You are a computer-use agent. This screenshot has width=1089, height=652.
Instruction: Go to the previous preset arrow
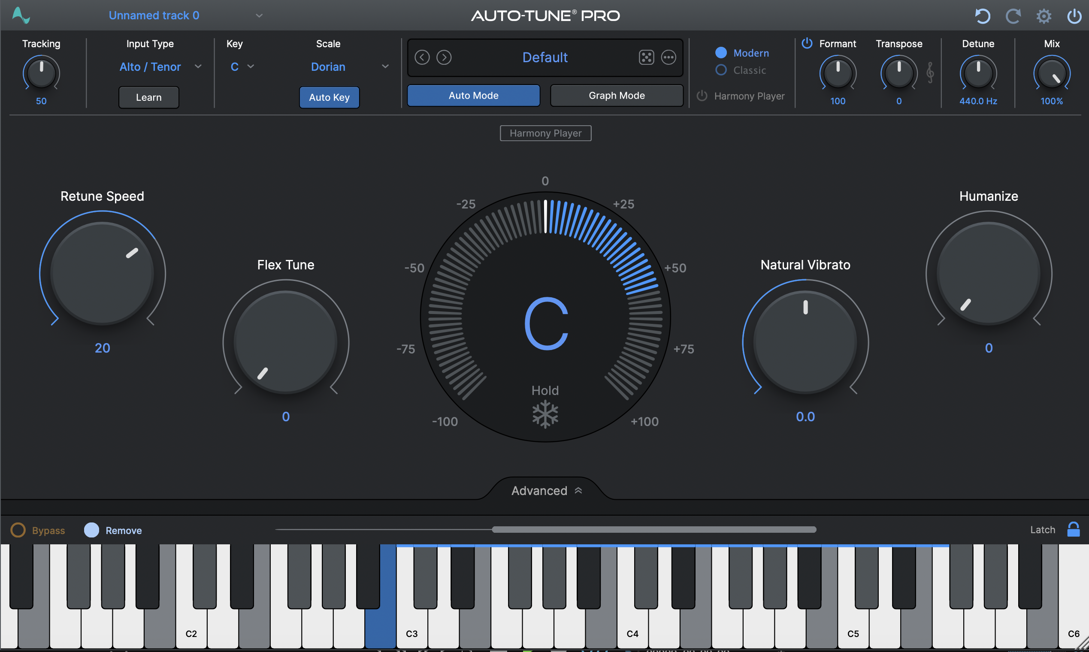422,57
